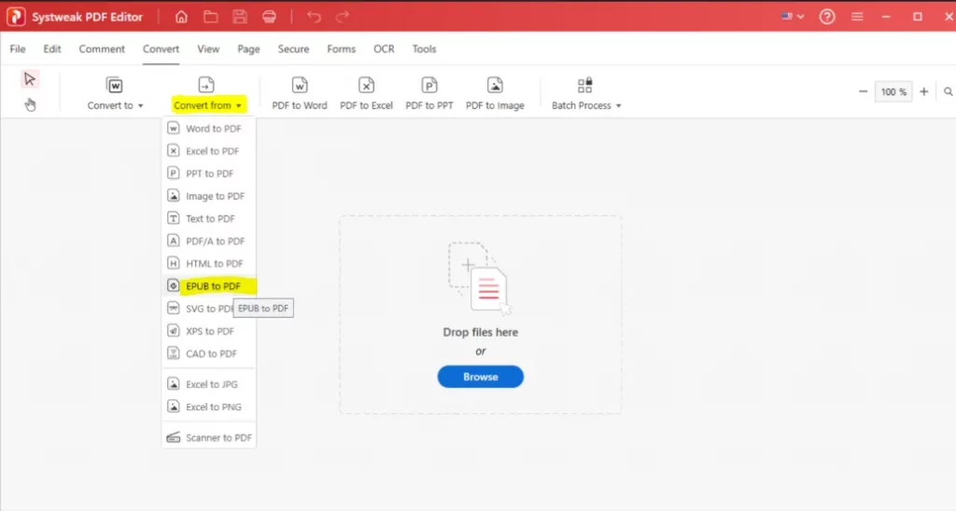This screenshot has width=956, height=511.
Task: Click the Home icon in title bar
Action: (181, 17)
